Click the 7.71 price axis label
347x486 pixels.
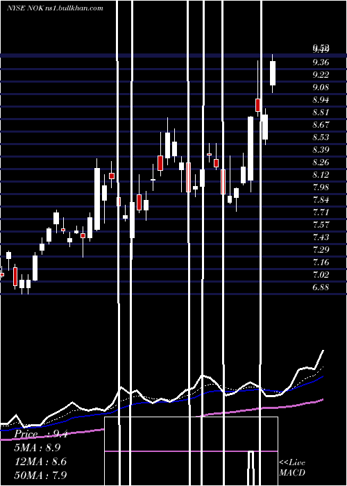tap(321, 212)
